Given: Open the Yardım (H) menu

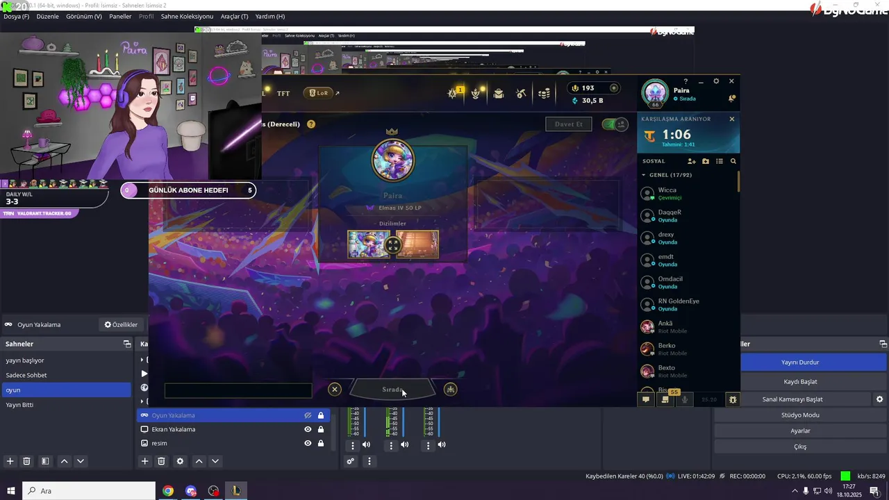Looking at the screenshot, I should tap(269, 16).
